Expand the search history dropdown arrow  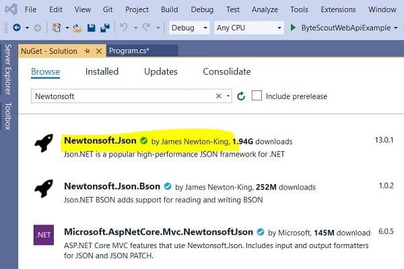click(228, 96)
